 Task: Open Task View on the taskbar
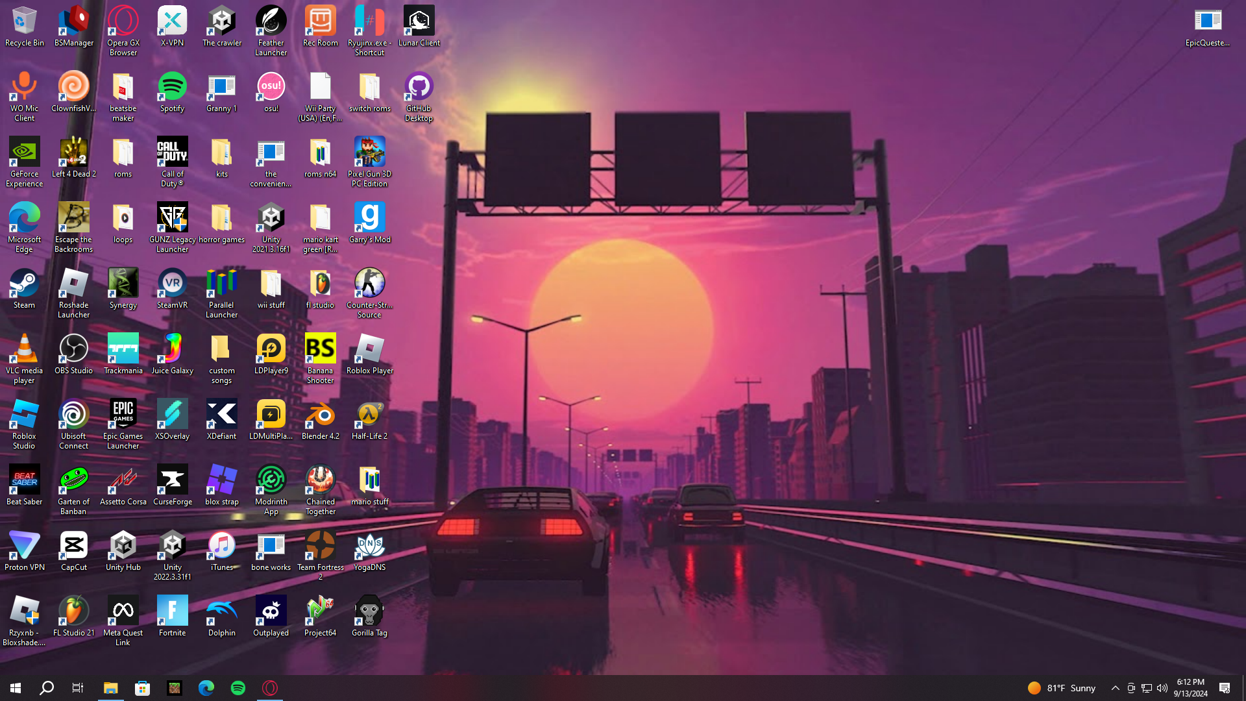tap(78, 688)
